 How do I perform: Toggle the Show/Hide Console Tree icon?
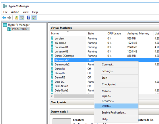click(x=22, y=18)
